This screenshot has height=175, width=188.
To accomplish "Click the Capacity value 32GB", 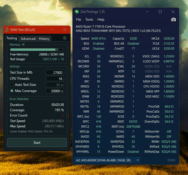I will (x=133, y=38).
